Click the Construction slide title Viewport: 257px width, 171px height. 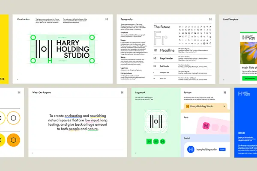pos(23,19)
